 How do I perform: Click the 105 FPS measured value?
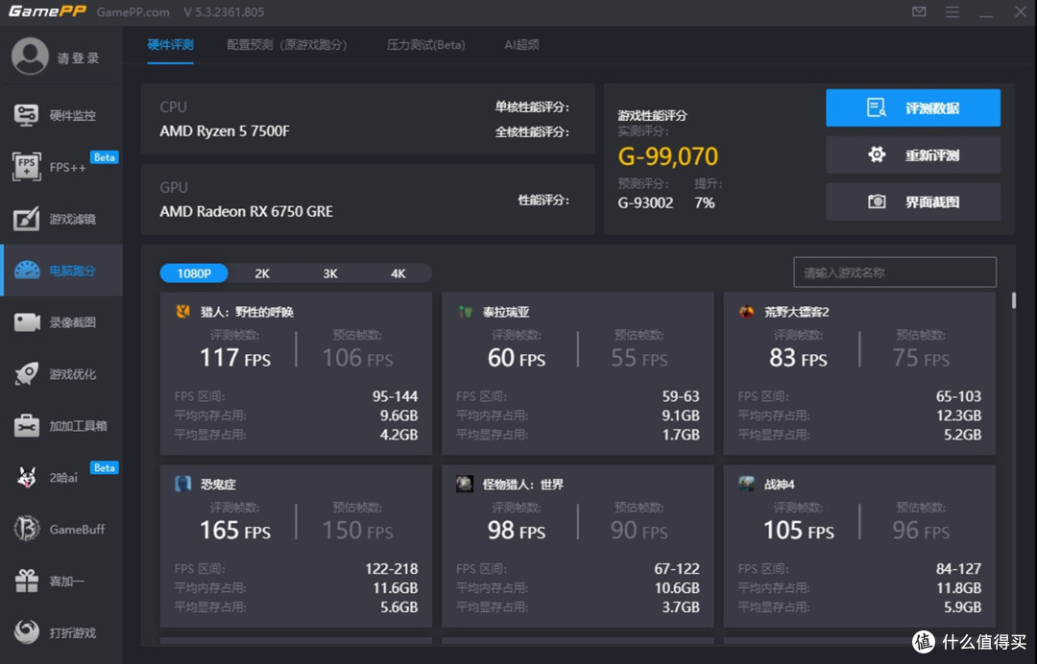tap(799, 531)
